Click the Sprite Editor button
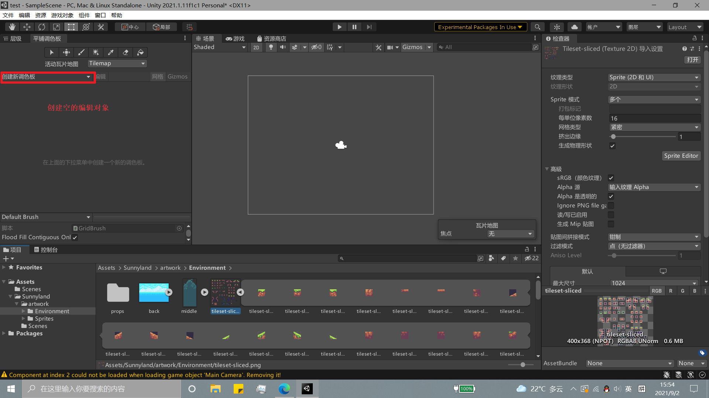Viewport: 709px width, 398px height. click(680, 156)
